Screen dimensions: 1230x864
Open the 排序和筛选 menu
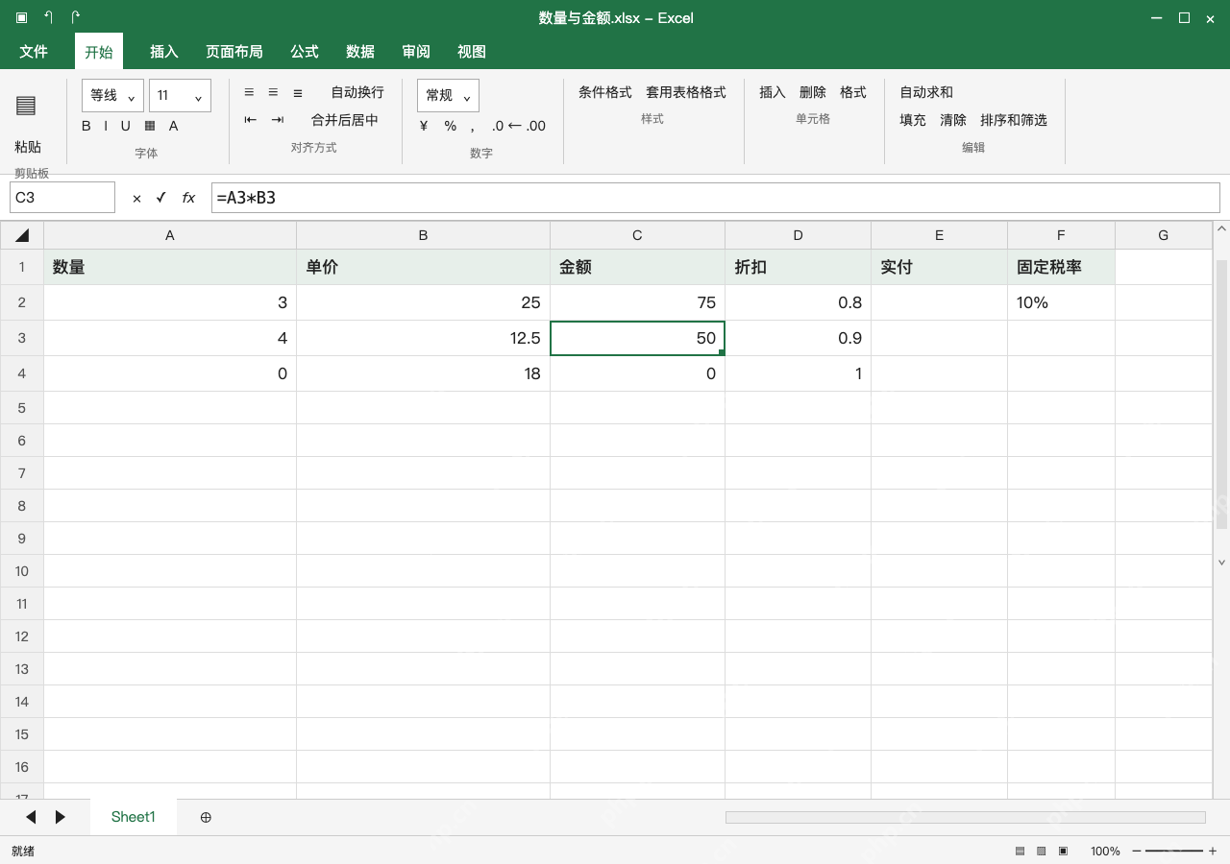click(x=1014, y=120)
